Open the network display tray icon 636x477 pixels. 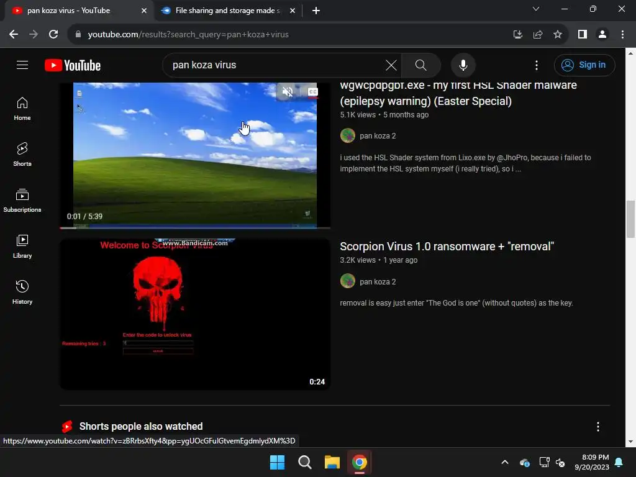pos(544,462)
